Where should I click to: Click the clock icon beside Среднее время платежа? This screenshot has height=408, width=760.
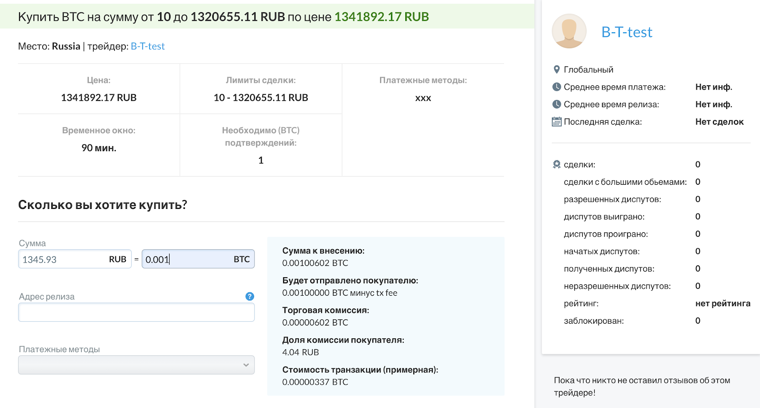[x=557, y=87]
